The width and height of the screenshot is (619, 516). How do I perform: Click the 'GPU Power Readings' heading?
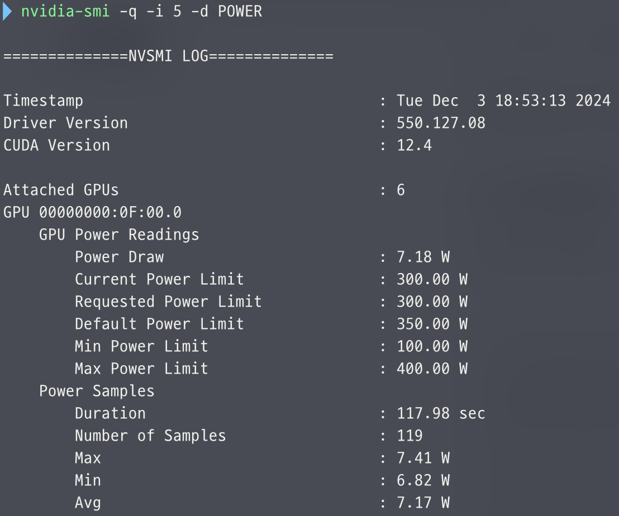pyautogui.click(x=119, y=235)
